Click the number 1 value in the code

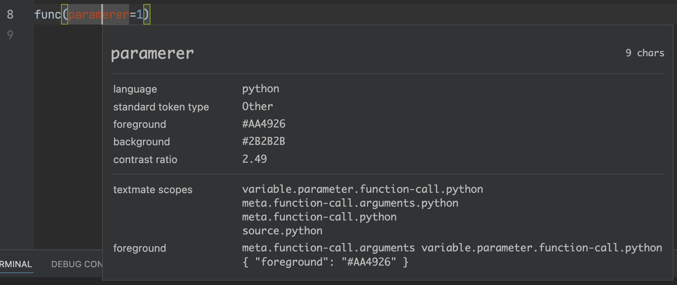pos(139,15)
